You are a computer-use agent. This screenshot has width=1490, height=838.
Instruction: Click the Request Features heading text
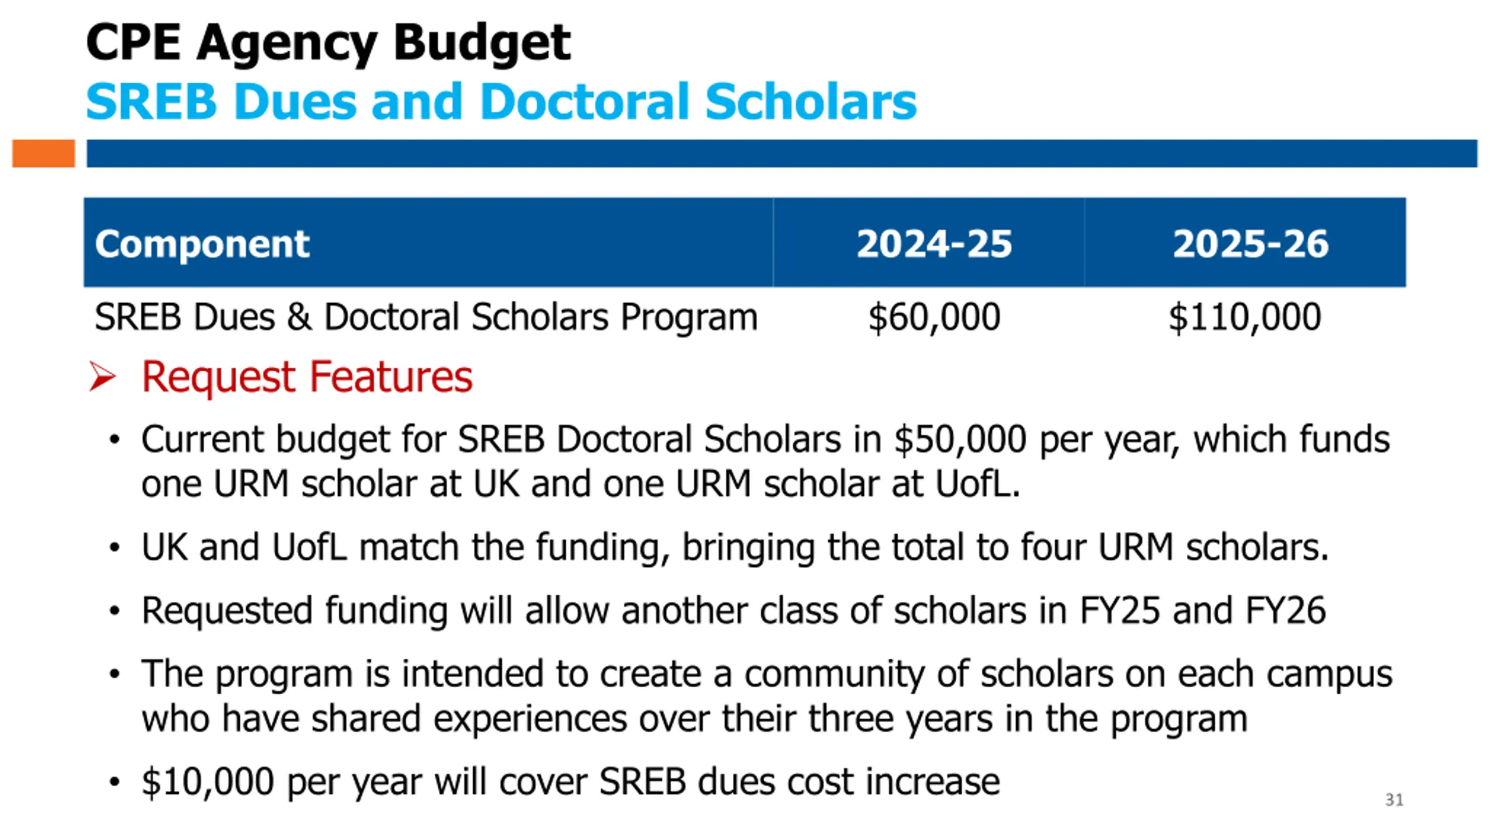(x=307, y=377)
